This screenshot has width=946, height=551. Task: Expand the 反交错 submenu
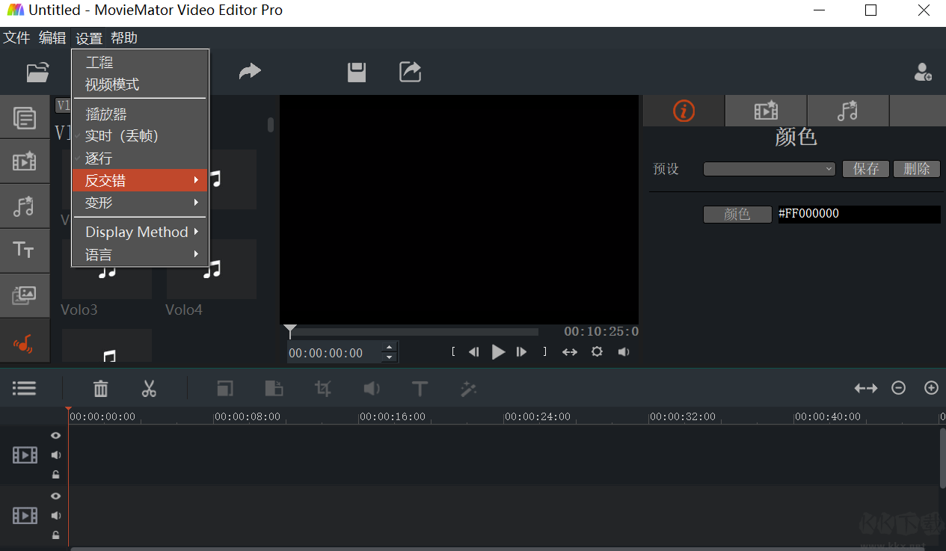(140, 180)
